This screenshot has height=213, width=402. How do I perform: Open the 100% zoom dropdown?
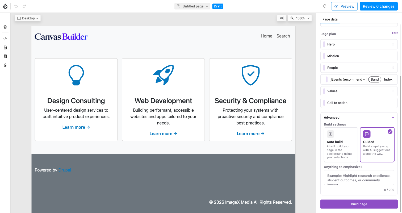click(300, 18)
